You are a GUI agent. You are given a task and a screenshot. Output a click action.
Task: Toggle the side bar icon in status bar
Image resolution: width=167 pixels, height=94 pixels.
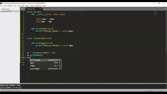pos(2,91)
